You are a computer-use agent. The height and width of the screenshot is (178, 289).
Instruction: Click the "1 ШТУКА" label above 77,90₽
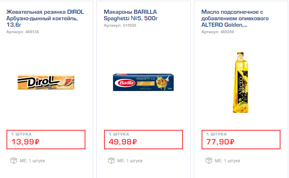point(216,134)
